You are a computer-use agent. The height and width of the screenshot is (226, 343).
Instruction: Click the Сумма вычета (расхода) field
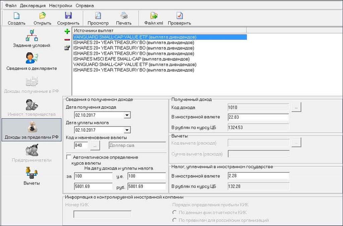(259, 154)
